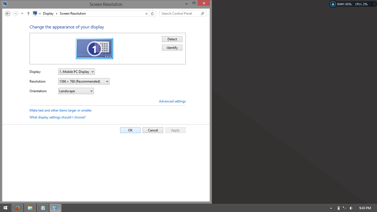Image resolution: width=377 pixels, height=212 pixels.
Task: Open What display settings should I choose
Action: (58, 117)
